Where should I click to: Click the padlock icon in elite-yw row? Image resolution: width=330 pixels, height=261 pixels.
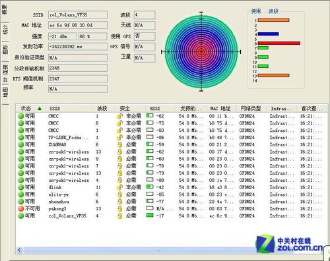119,194
